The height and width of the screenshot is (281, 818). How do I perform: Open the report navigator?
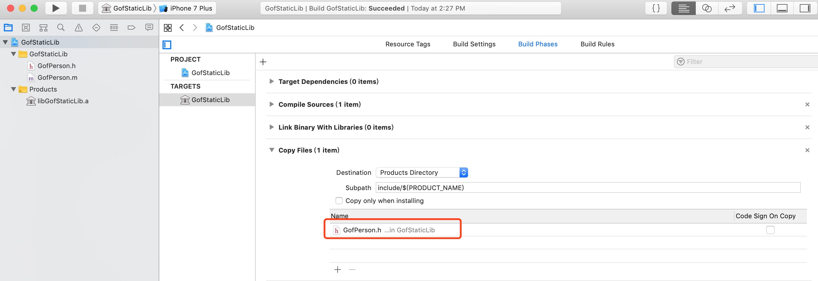coord(149,28)
